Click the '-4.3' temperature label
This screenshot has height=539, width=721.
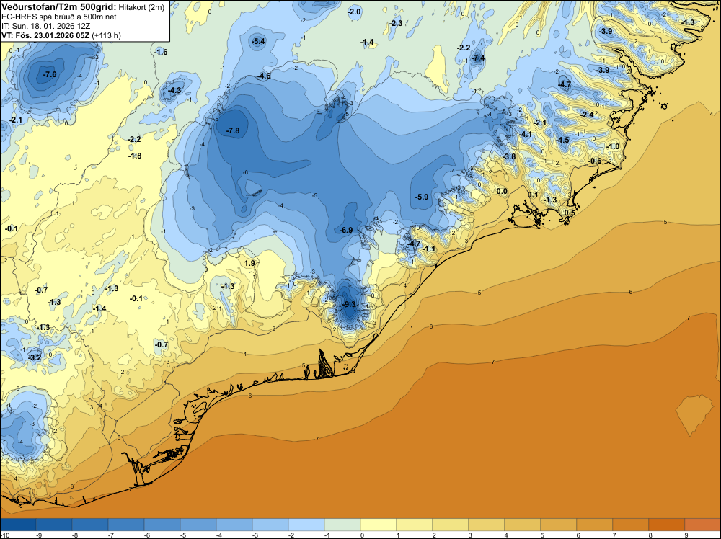click(174, 91)
